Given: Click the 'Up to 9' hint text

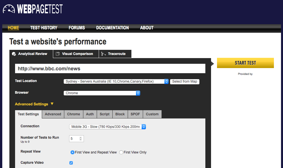Looking at the screenshot, I should pos(25,142).
